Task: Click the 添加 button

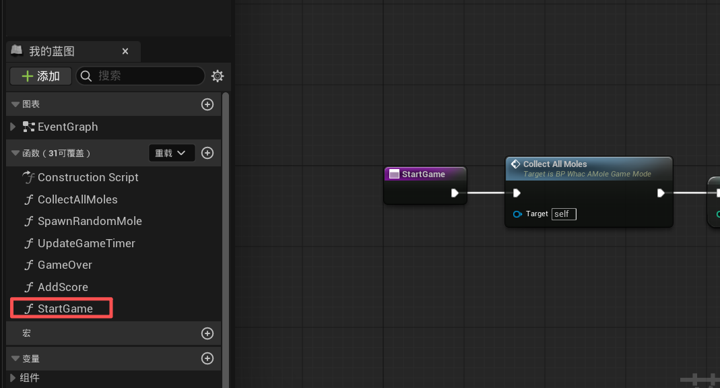Action: point(40,76)
